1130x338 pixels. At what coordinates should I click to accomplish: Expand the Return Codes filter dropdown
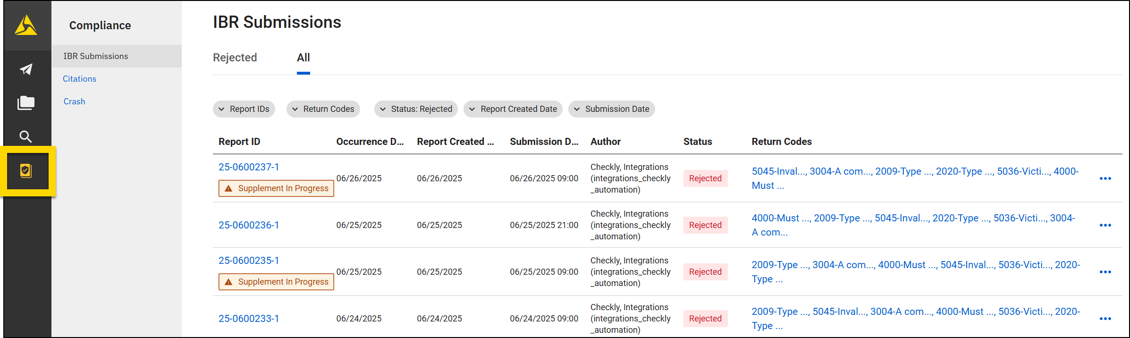coord(323,109)
